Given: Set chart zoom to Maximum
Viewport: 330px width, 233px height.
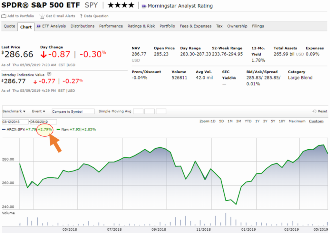Looking at the screenshot, I should coord(297,121).
